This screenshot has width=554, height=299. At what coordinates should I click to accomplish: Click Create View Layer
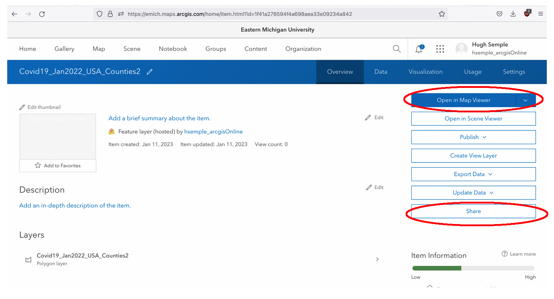tap(473, 156)
